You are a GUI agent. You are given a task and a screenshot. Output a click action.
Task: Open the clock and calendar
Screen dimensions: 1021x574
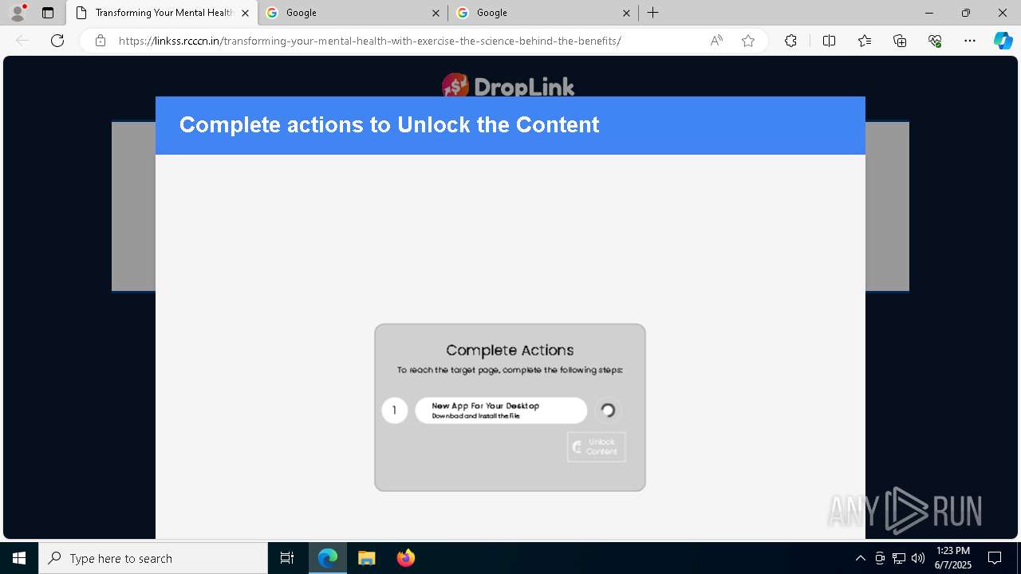952,558
